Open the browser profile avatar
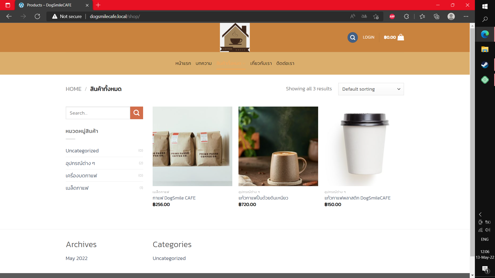Screen dimensions: 495x278 point(451,16)
